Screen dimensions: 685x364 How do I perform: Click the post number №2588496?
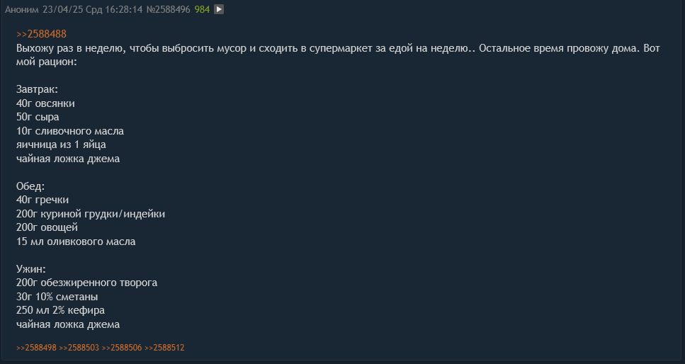pyautogui.click(x=168, y=9)
